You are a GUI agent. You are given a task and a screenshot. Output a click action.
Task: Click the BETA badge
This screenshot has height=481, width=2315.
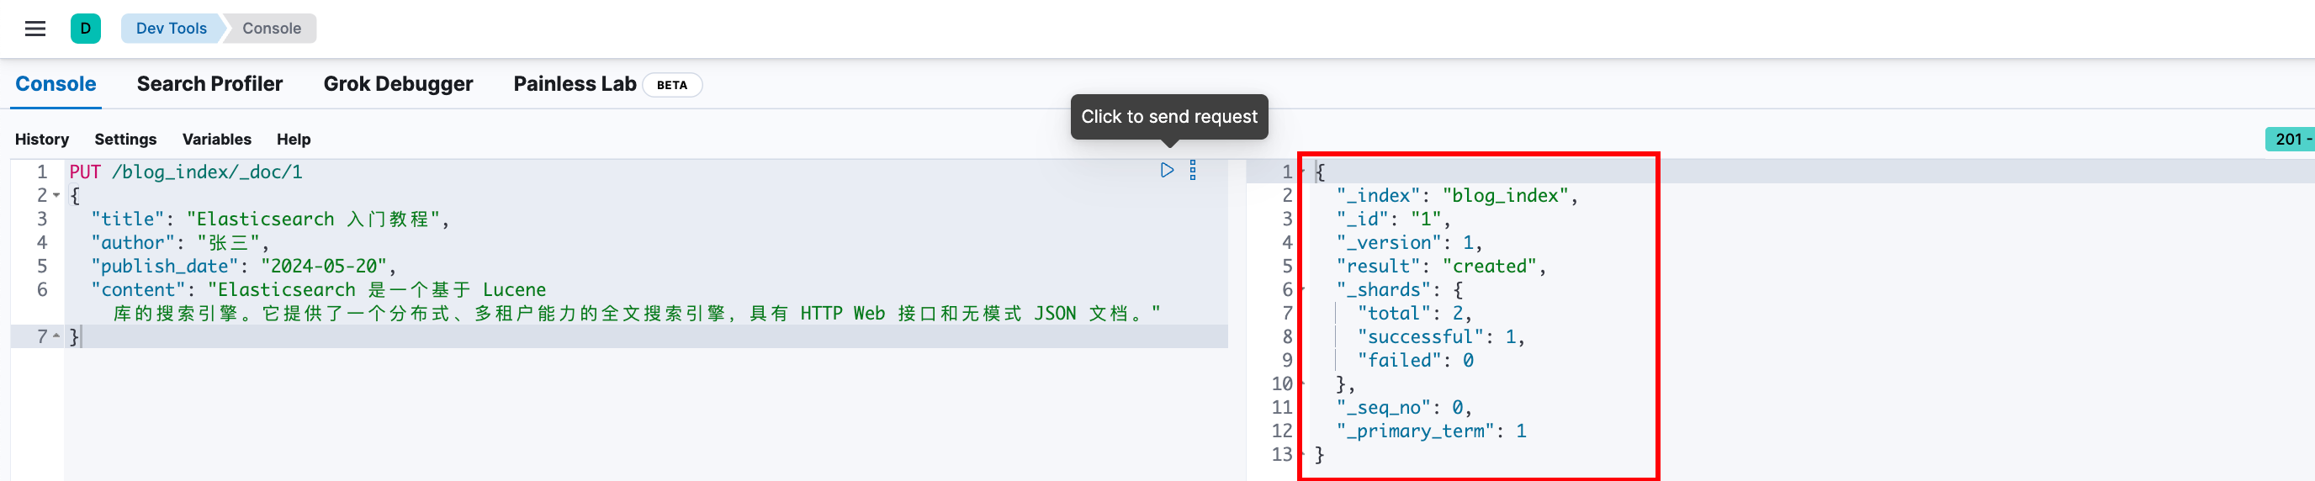[x=672, y=85]
